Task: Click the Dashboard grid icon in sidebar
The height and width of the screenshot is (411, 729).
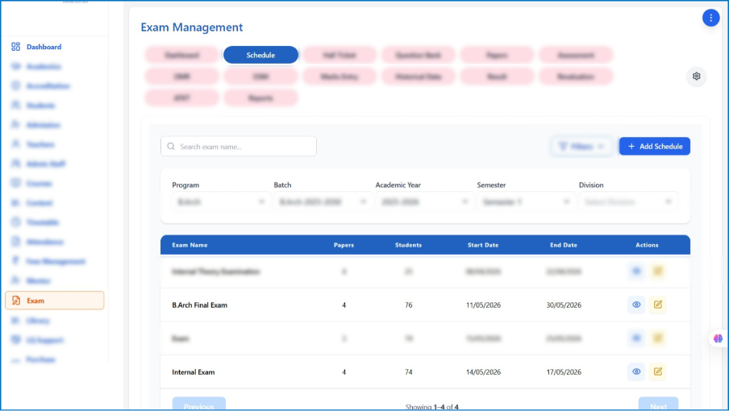Action: 16,47
